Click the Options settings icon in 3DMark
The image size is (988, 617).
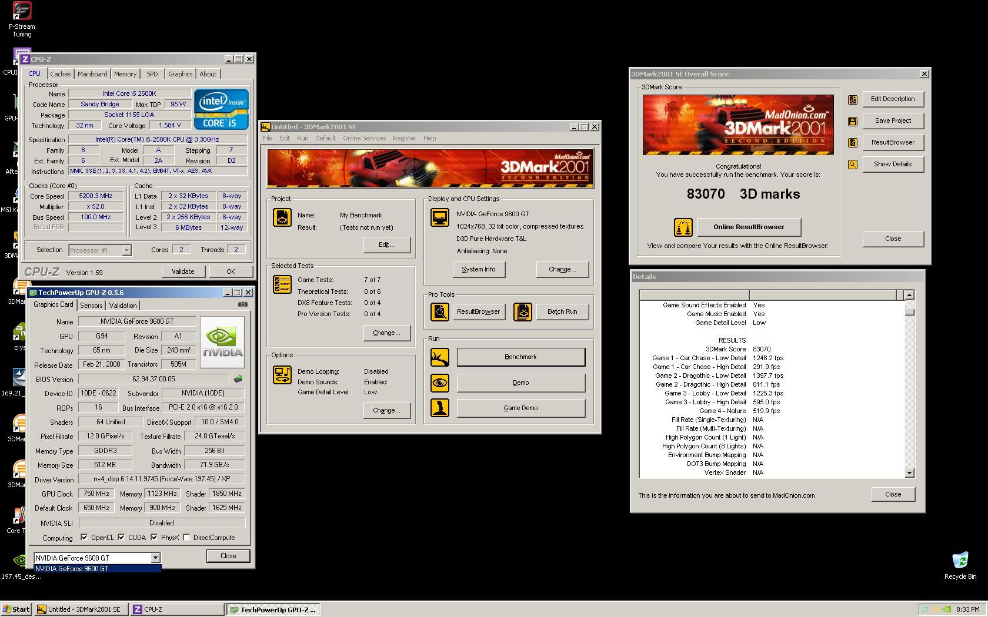click(x=282, y=375)
